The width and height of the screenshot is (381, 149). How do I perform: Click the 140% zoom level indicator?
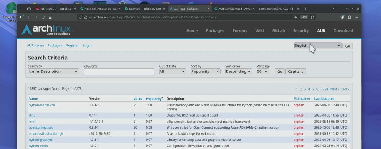click(304, 17)
